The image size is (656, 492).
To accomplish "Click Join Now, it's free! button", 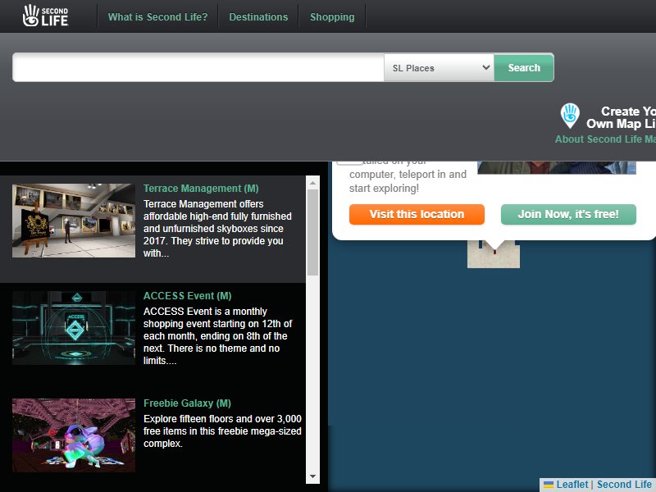I will (568, 214).
